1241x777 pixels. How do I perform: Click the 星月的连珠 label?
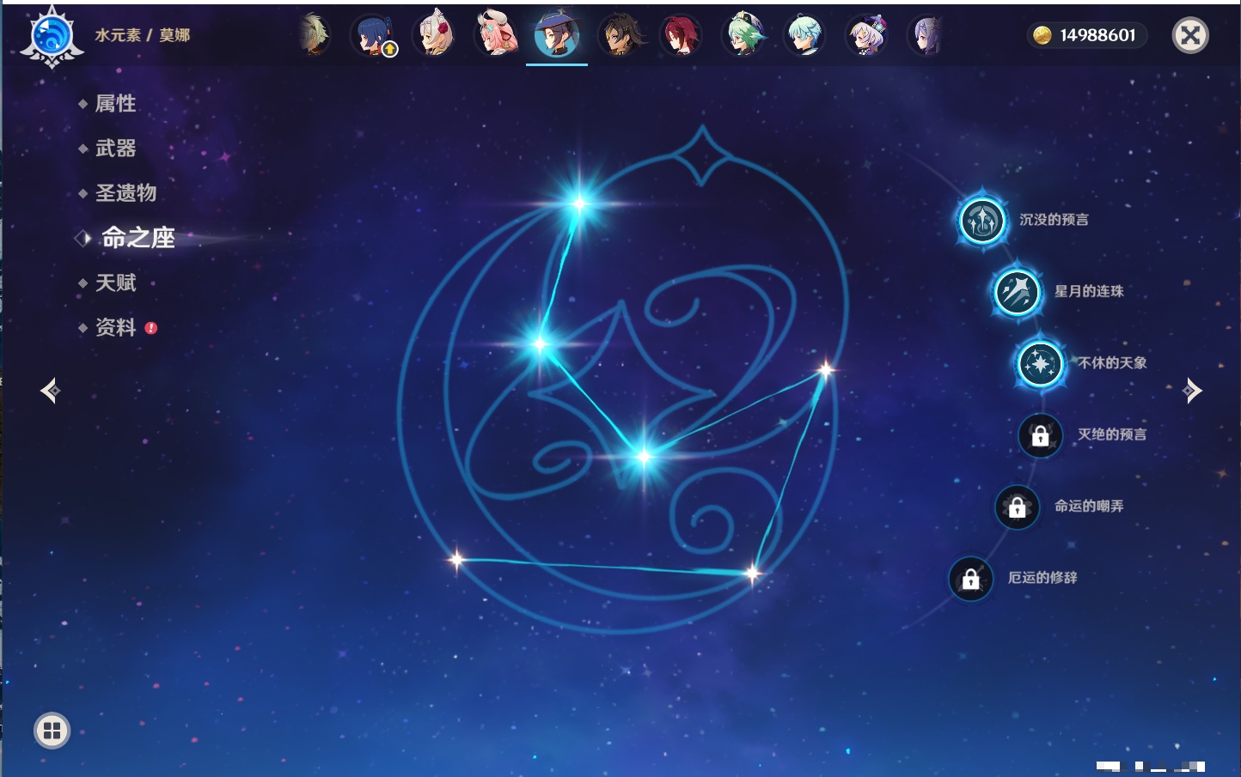pyautogui.click(x=1089, y=292)
